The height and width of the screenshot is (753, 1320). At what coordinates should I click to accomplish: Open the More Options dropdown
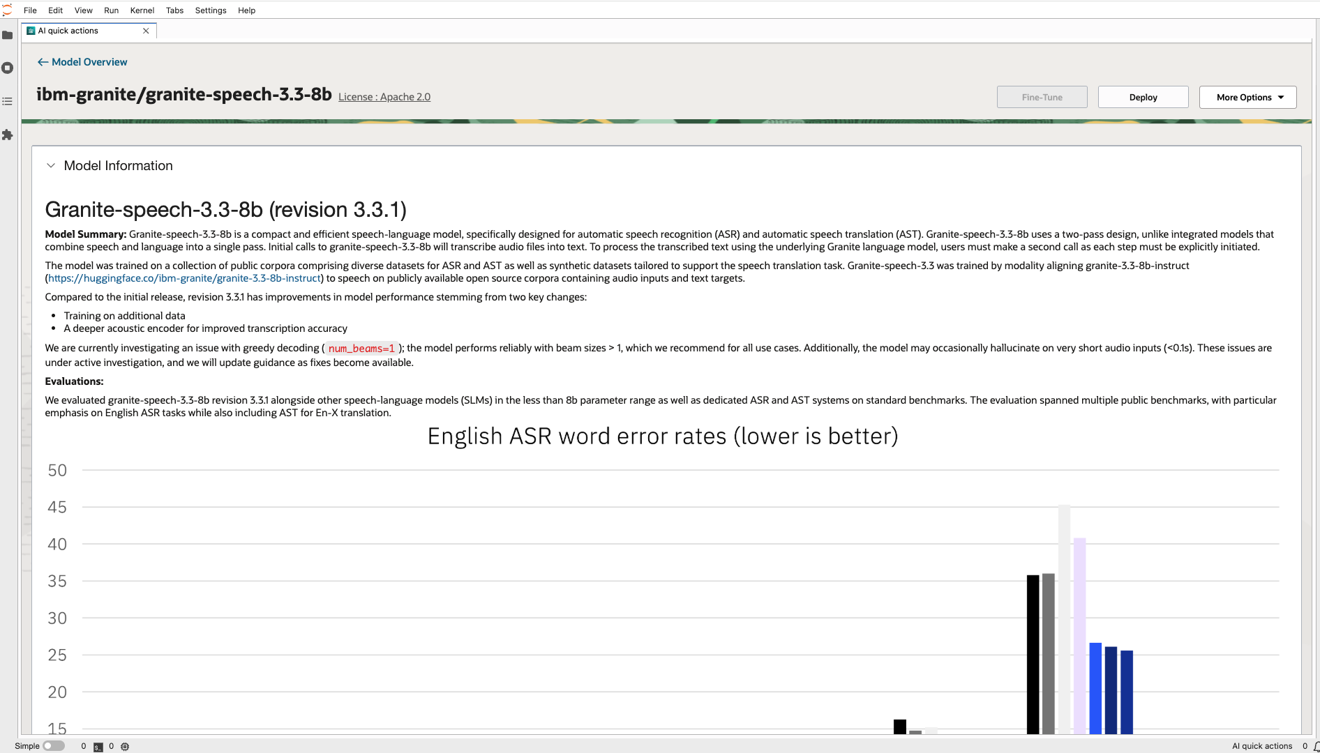pos(1247,98)
